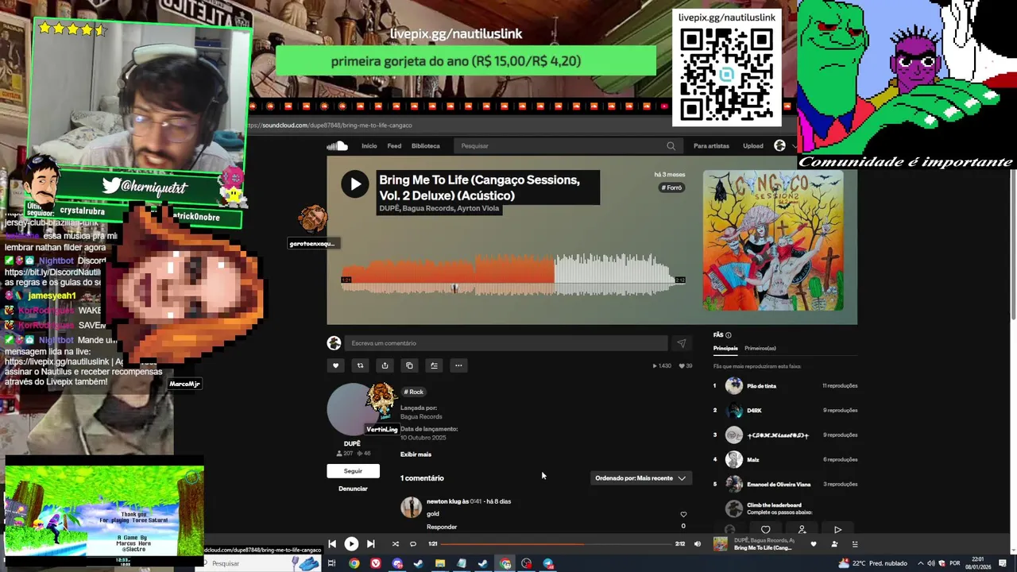Open the SoundCloud logo home link

point(337,145)
